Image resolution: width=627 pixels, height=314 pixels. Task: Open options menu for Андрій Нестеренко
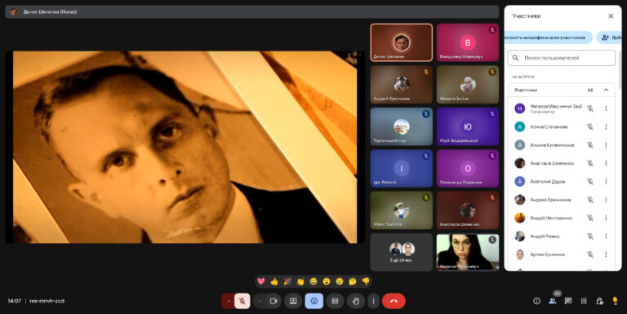point(607,218)
